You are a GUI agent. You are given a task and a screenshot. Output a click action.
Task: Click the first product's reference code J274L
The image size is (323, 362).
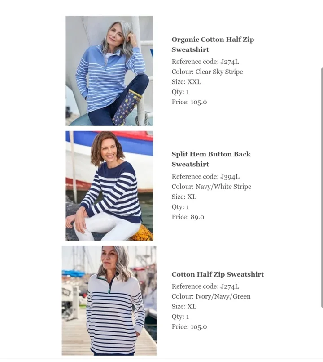coord(230,62)
